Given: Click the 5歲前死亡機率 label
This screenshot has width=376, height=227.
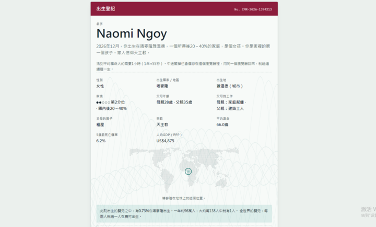Looking at the screenshot, I should (107, 135).
